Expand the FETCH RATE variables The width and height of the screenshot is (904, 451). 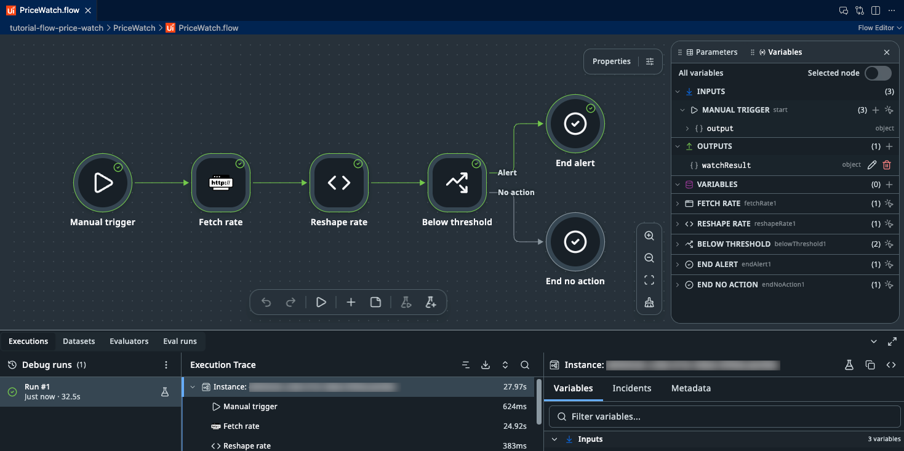[678, 204]
